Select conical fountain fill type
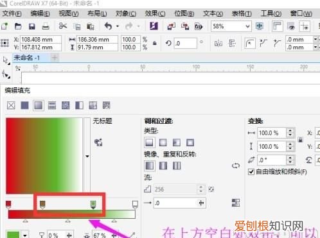 click(177, 142)
